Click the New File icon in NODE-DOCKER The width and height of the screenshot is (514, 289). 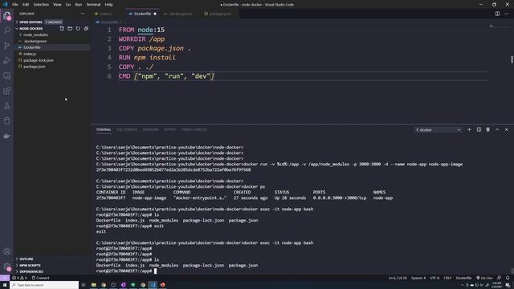click(x=62, y=29)
